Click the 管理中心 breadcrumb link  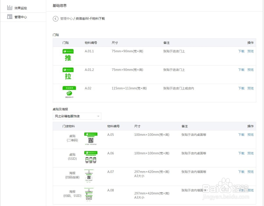click(x=66, y=19)
